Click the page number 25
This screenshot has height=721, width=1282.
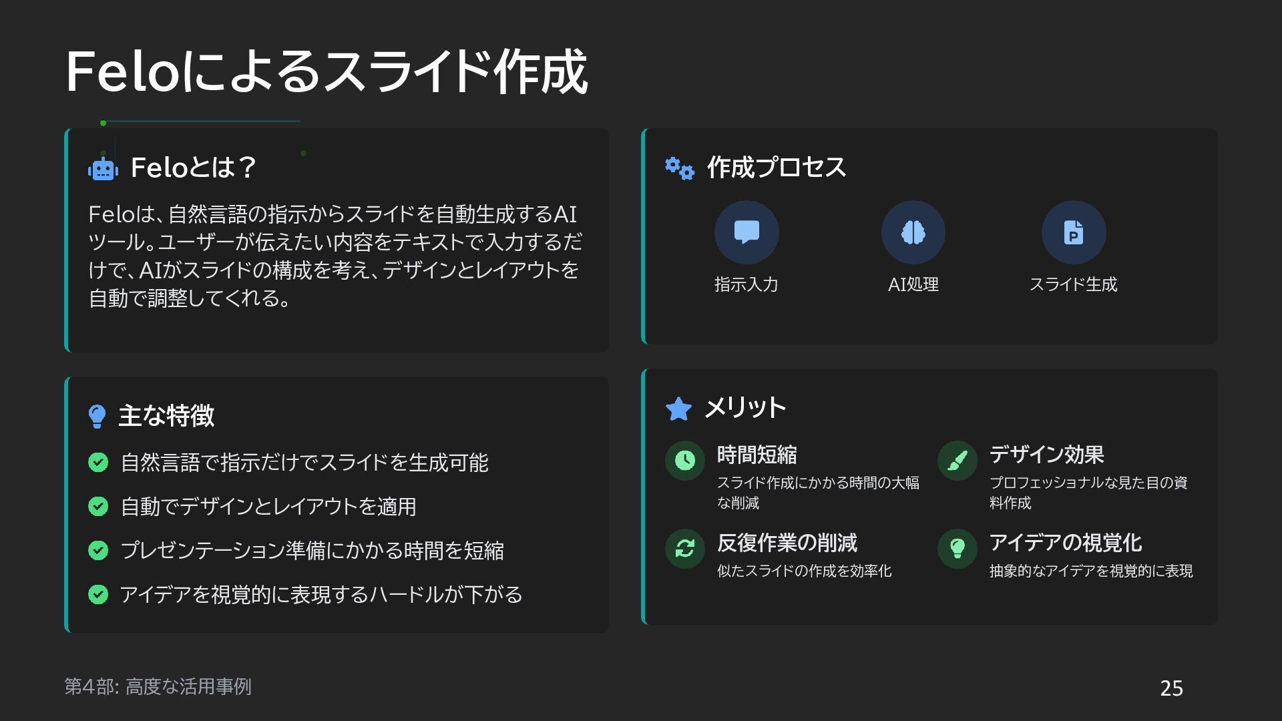[1171, 688]
